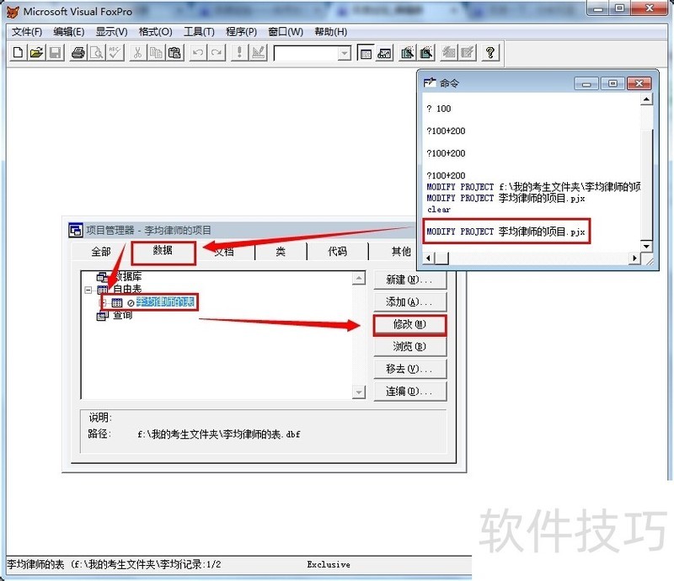Click the 添加(A)... button
Screen dimensions: 674x581
pyautogui.click(x=410, y=302)
